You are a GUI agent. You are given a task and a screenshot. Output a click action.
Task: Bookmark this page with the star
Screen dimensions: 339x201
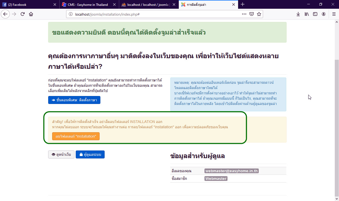point(259,14)
